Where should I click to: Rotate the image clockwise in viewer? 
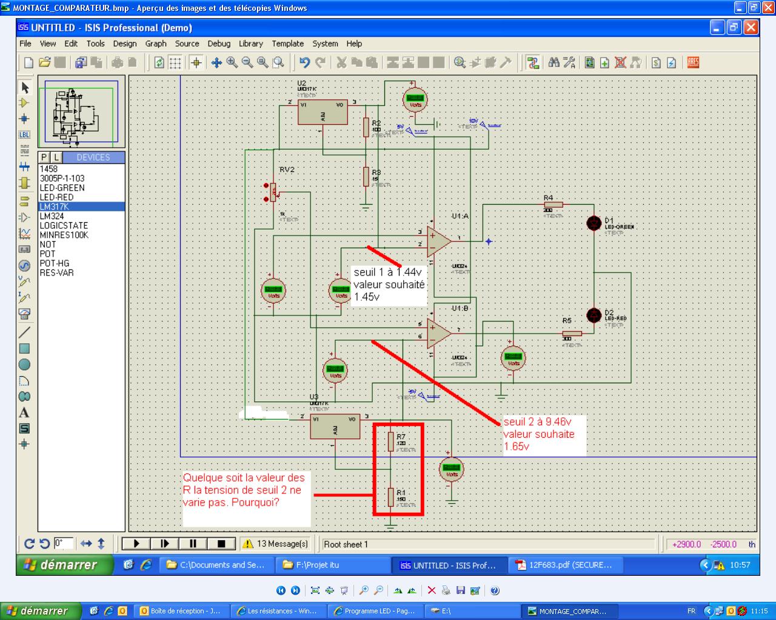click(x=398, y=590)
